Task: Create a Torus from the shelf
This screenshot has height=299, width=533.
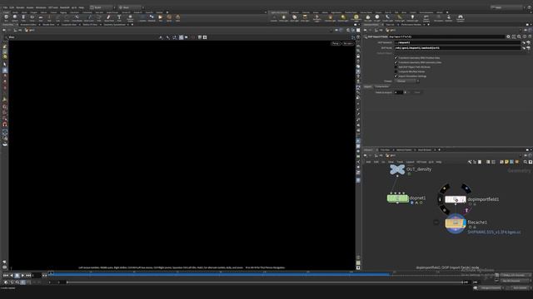Action: point(32,17)
